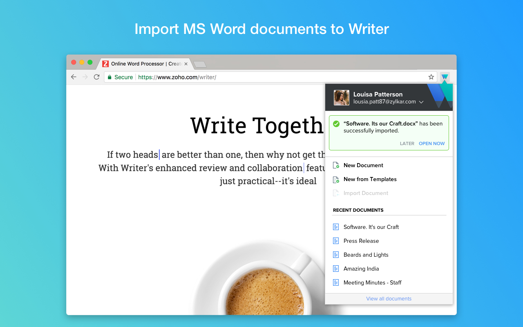This screenshot has width=523, height=327.
Task: View all documents in Zoho Writer
Action: tap(389, 298)
